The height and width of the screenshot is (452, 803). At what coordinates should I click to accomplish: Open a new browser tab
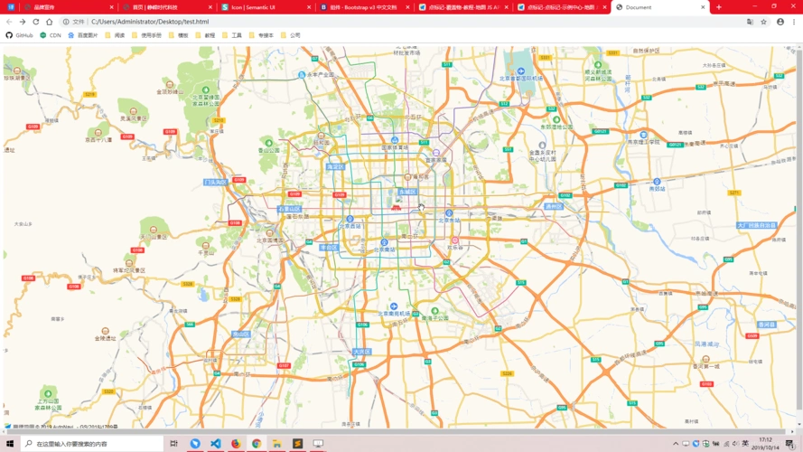(719, 7)
